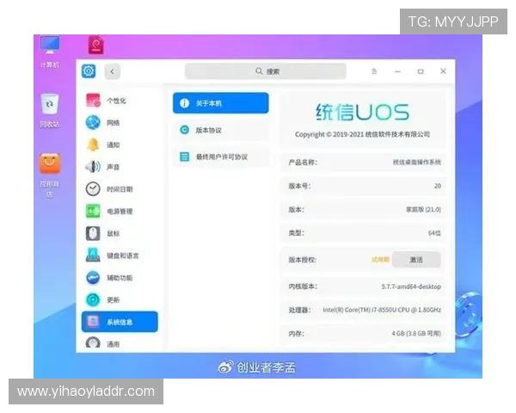The height and width of the screenshot is (413, 516).
Task: Click the 关于本机 info icon
Action: click(x=184, y=103)
